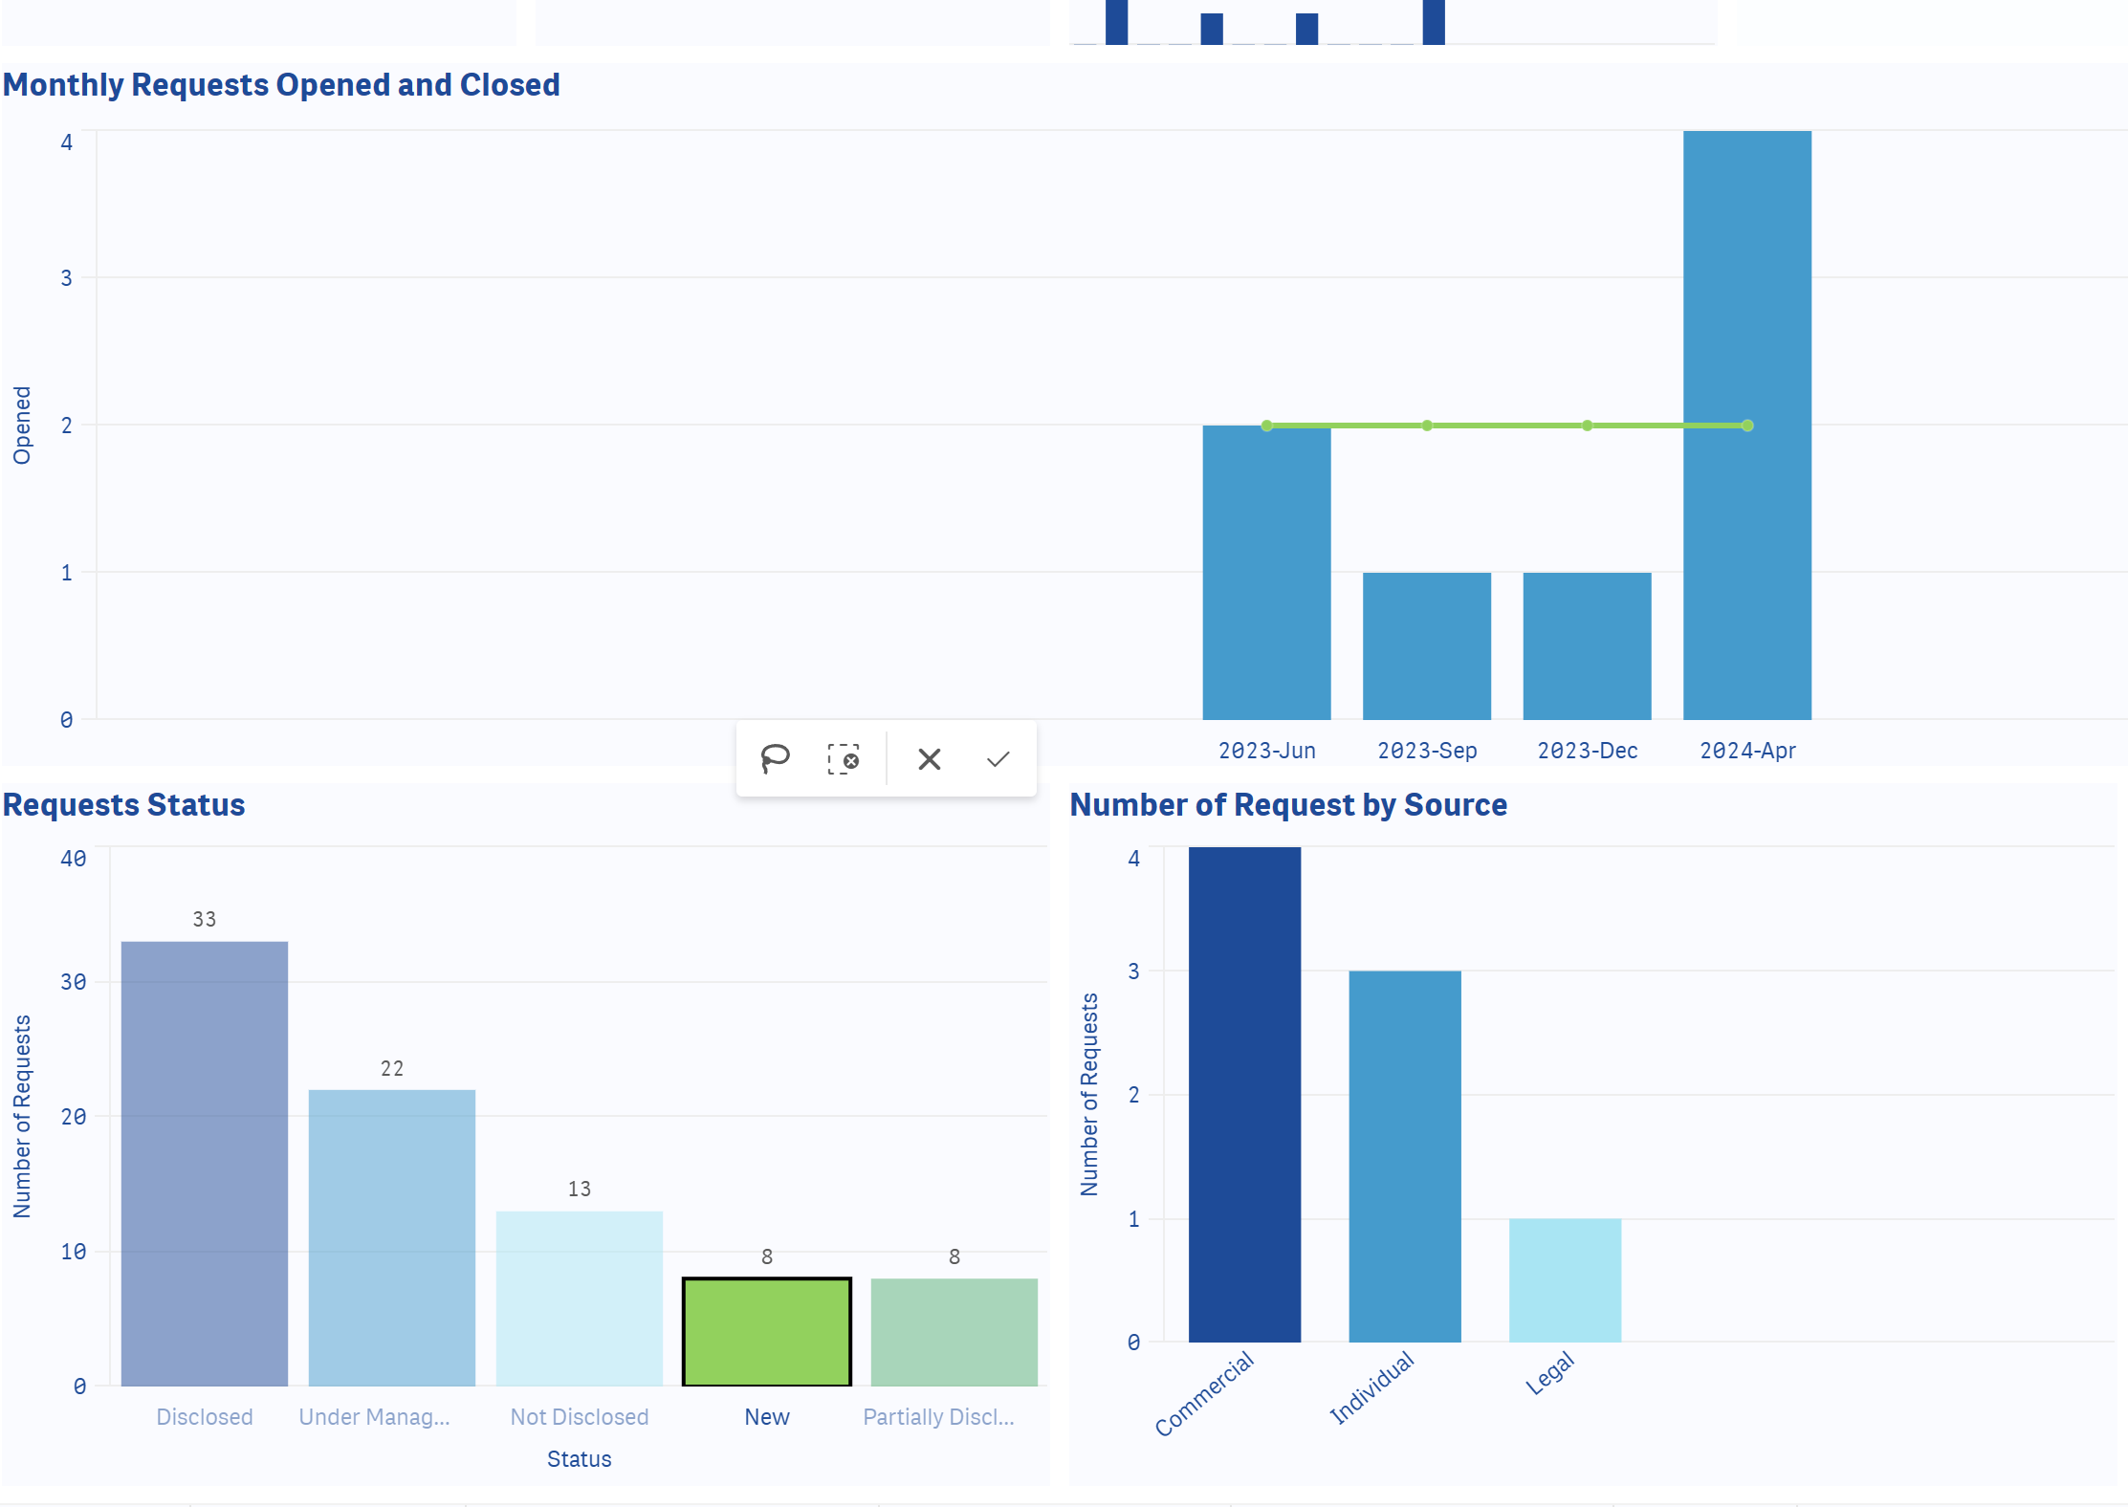
Task: Click the clear selection icon
Action: [843, 759]
